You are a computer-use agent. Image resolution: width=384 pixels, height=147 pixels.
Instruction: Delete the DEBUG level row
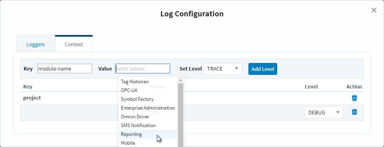pos(354,112)
